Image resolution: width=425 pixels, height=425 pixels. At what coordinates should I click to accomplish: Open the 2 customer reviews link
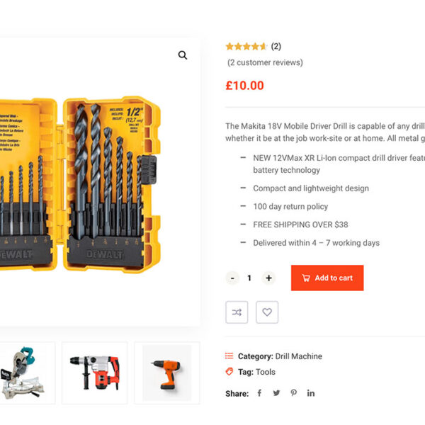point(265,62)
